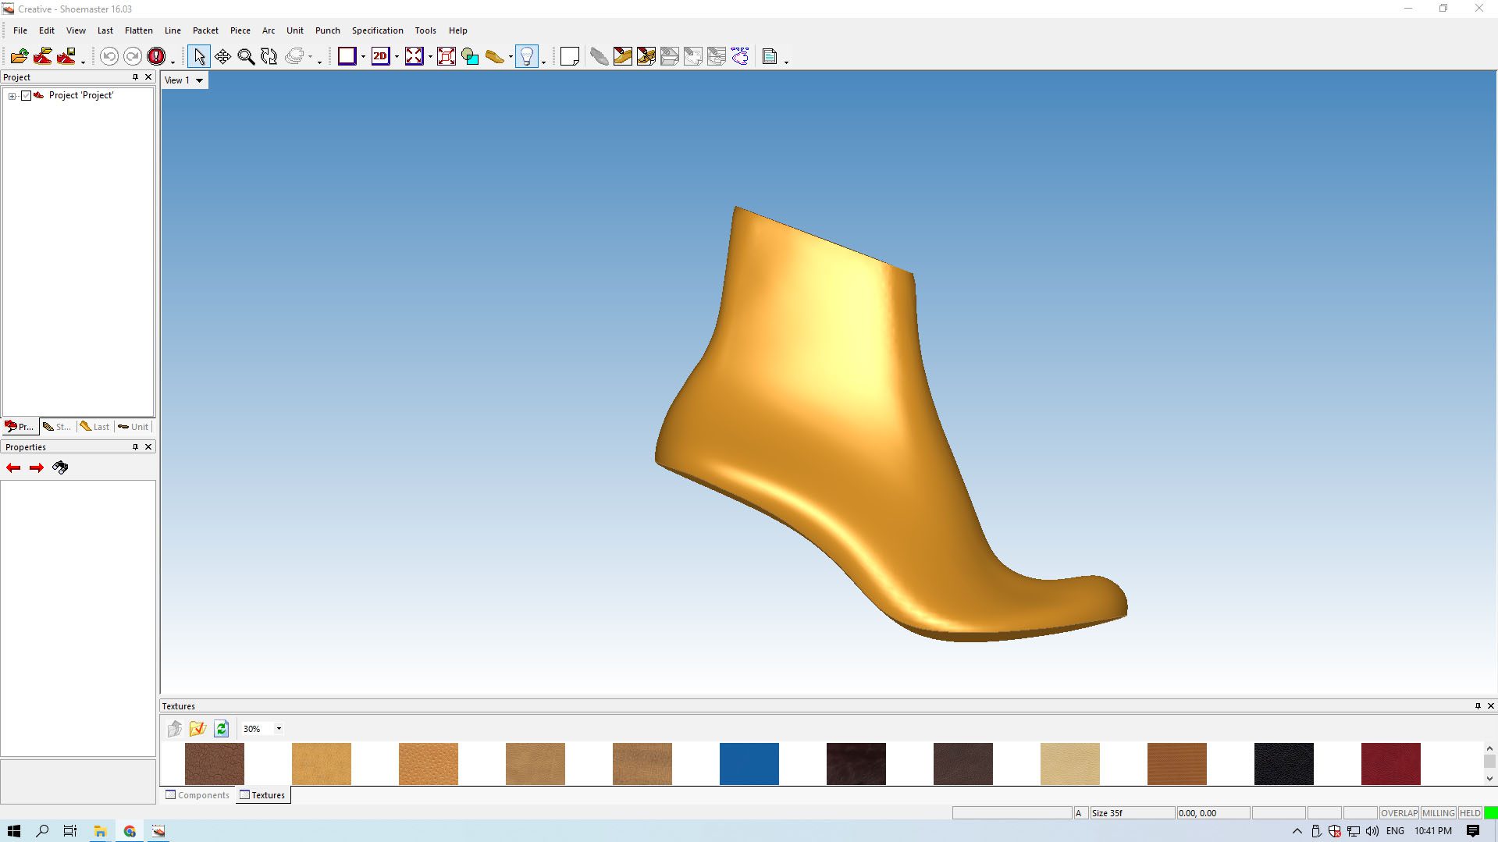1498x842 pixels.
Task: Switch to the Components tab
Action: click(x=197, y=795)
